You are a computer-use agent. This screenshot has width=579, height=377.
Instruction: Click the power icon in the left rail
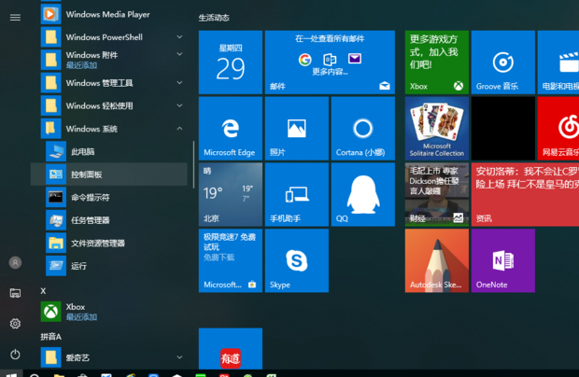tap(15, 355)
